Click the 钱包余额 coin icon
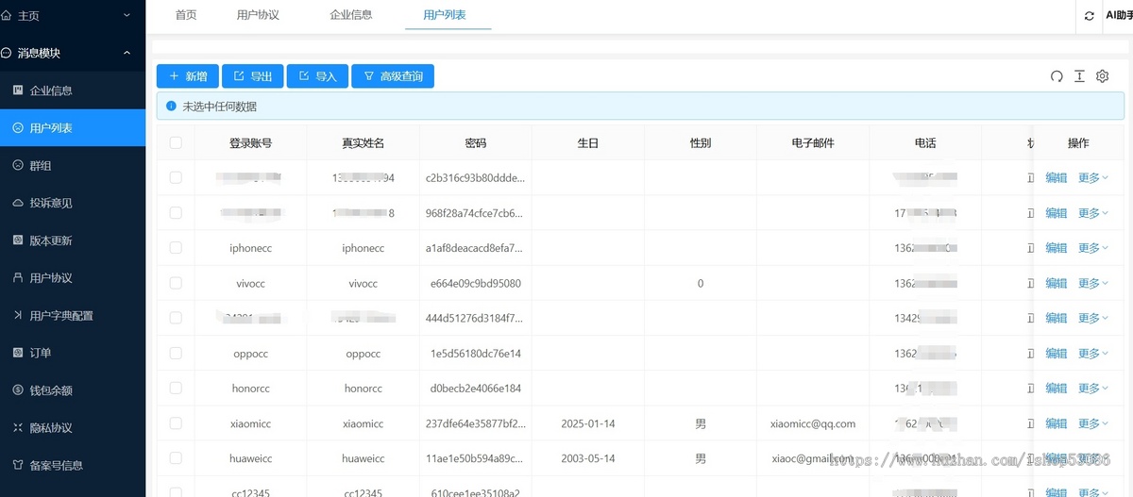Screen dimensions: 1133x497 (18, 389)
